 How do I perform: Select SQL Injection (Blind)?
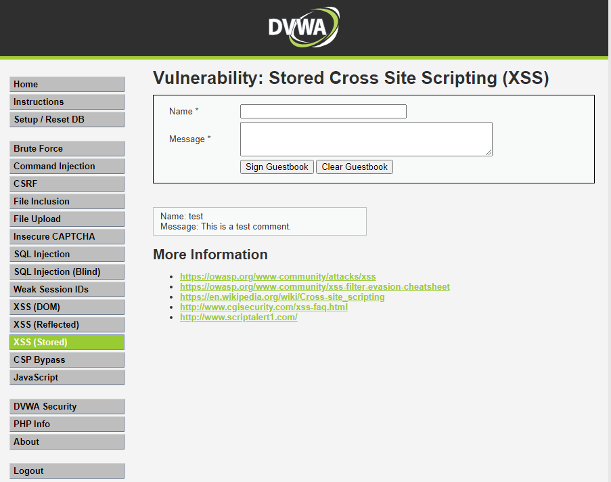tap(67, 272)
